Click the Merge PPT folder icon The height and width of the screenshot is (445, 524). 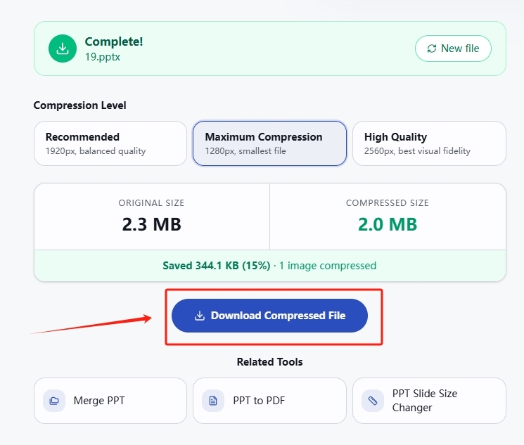click(x=54, y=401)
